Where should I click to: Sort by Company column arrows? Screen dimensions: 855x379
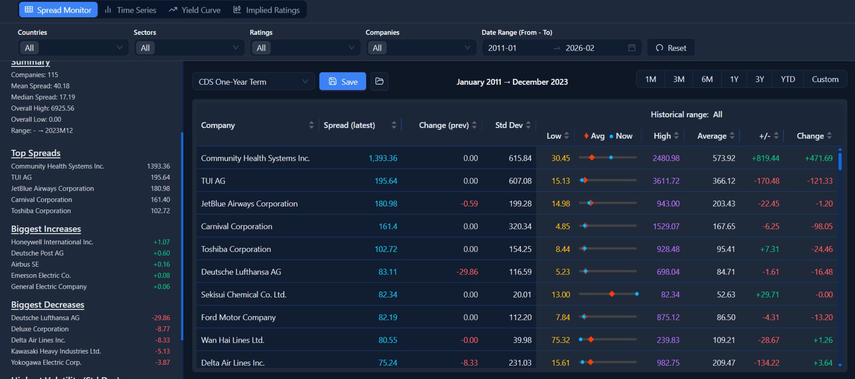click(311, 125)
